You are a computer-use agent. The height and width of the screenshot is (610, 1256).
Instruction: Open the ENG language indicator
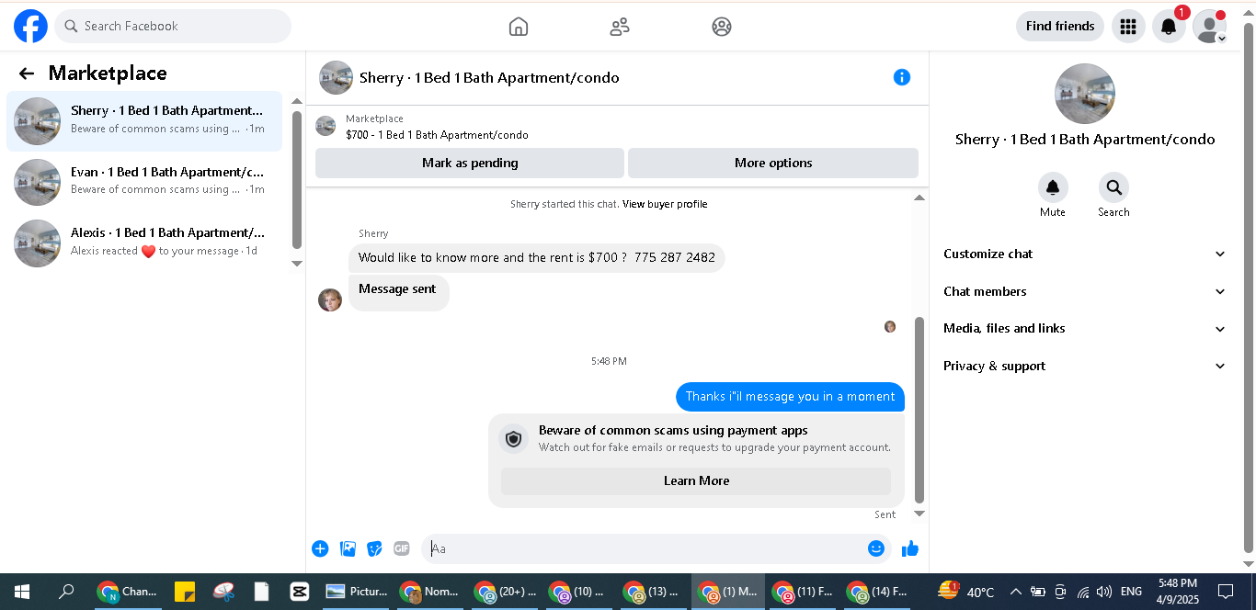pyautogui.click(x=1131, y=592)
